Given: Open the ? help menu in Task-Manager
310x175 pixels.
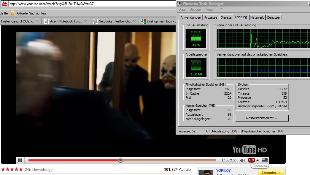Looking at the screenshot, I should tap(221, 9).
